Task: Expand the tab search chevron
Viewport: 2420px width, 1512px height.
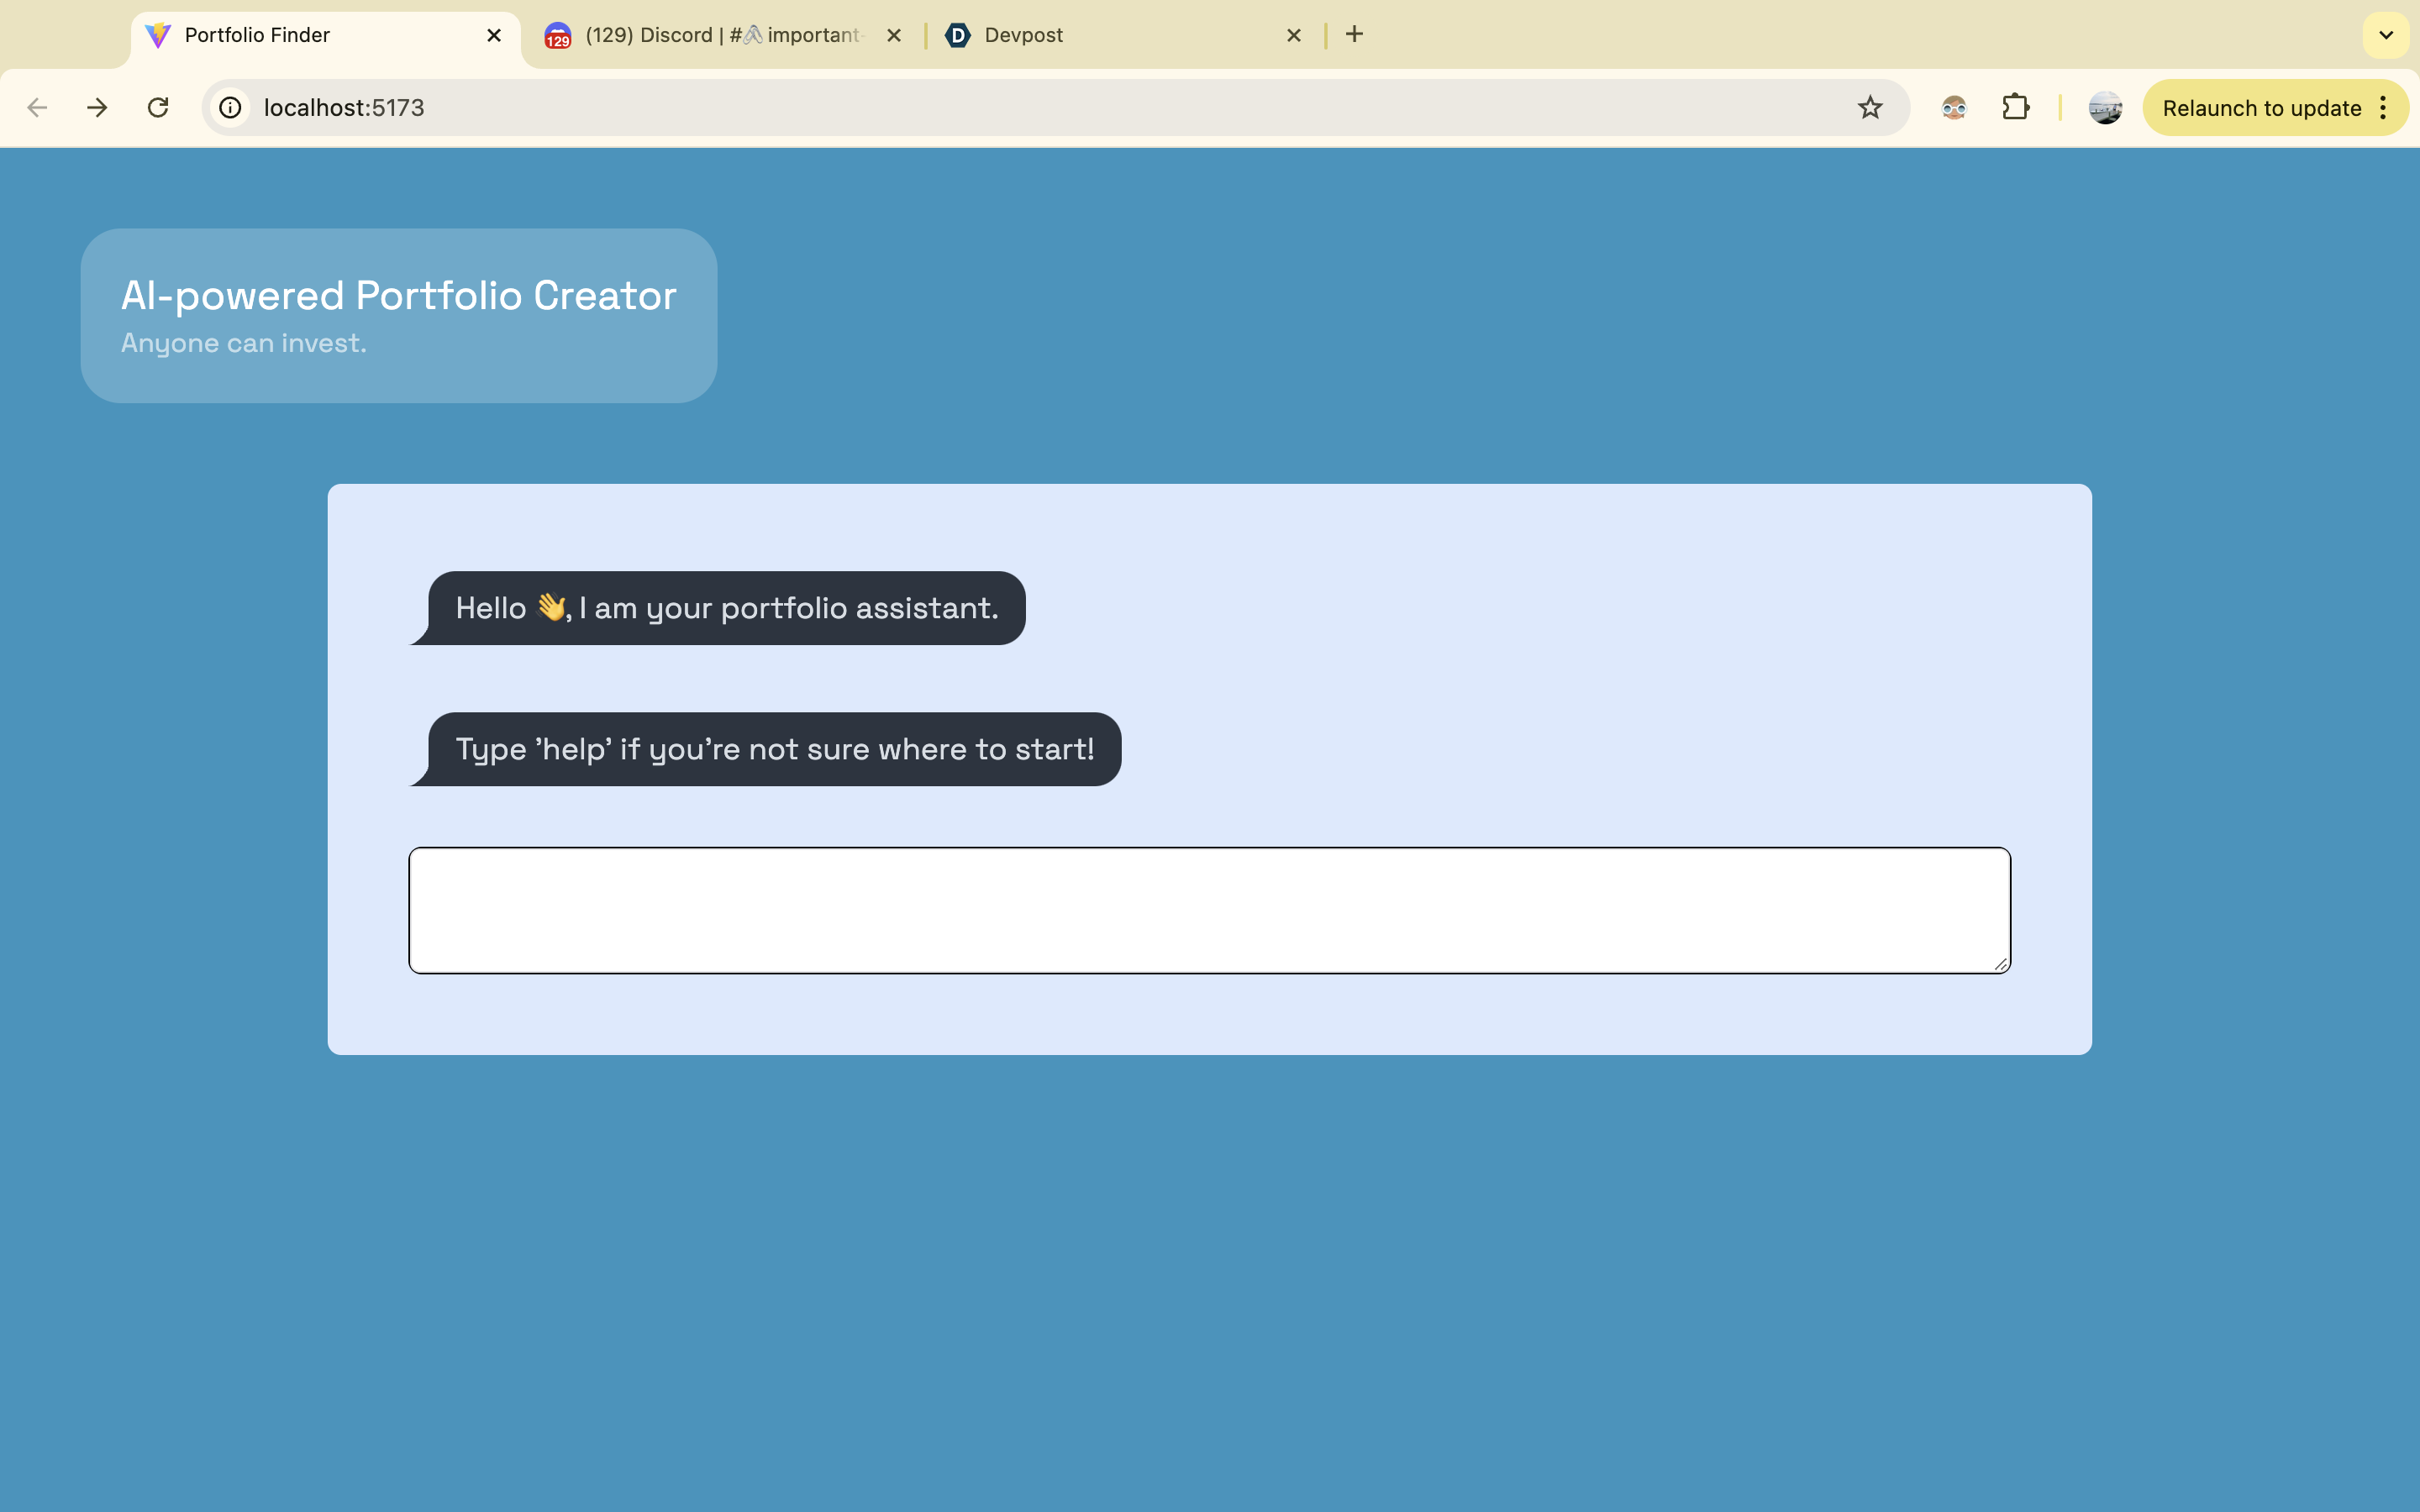Action: click(2385, 35)
